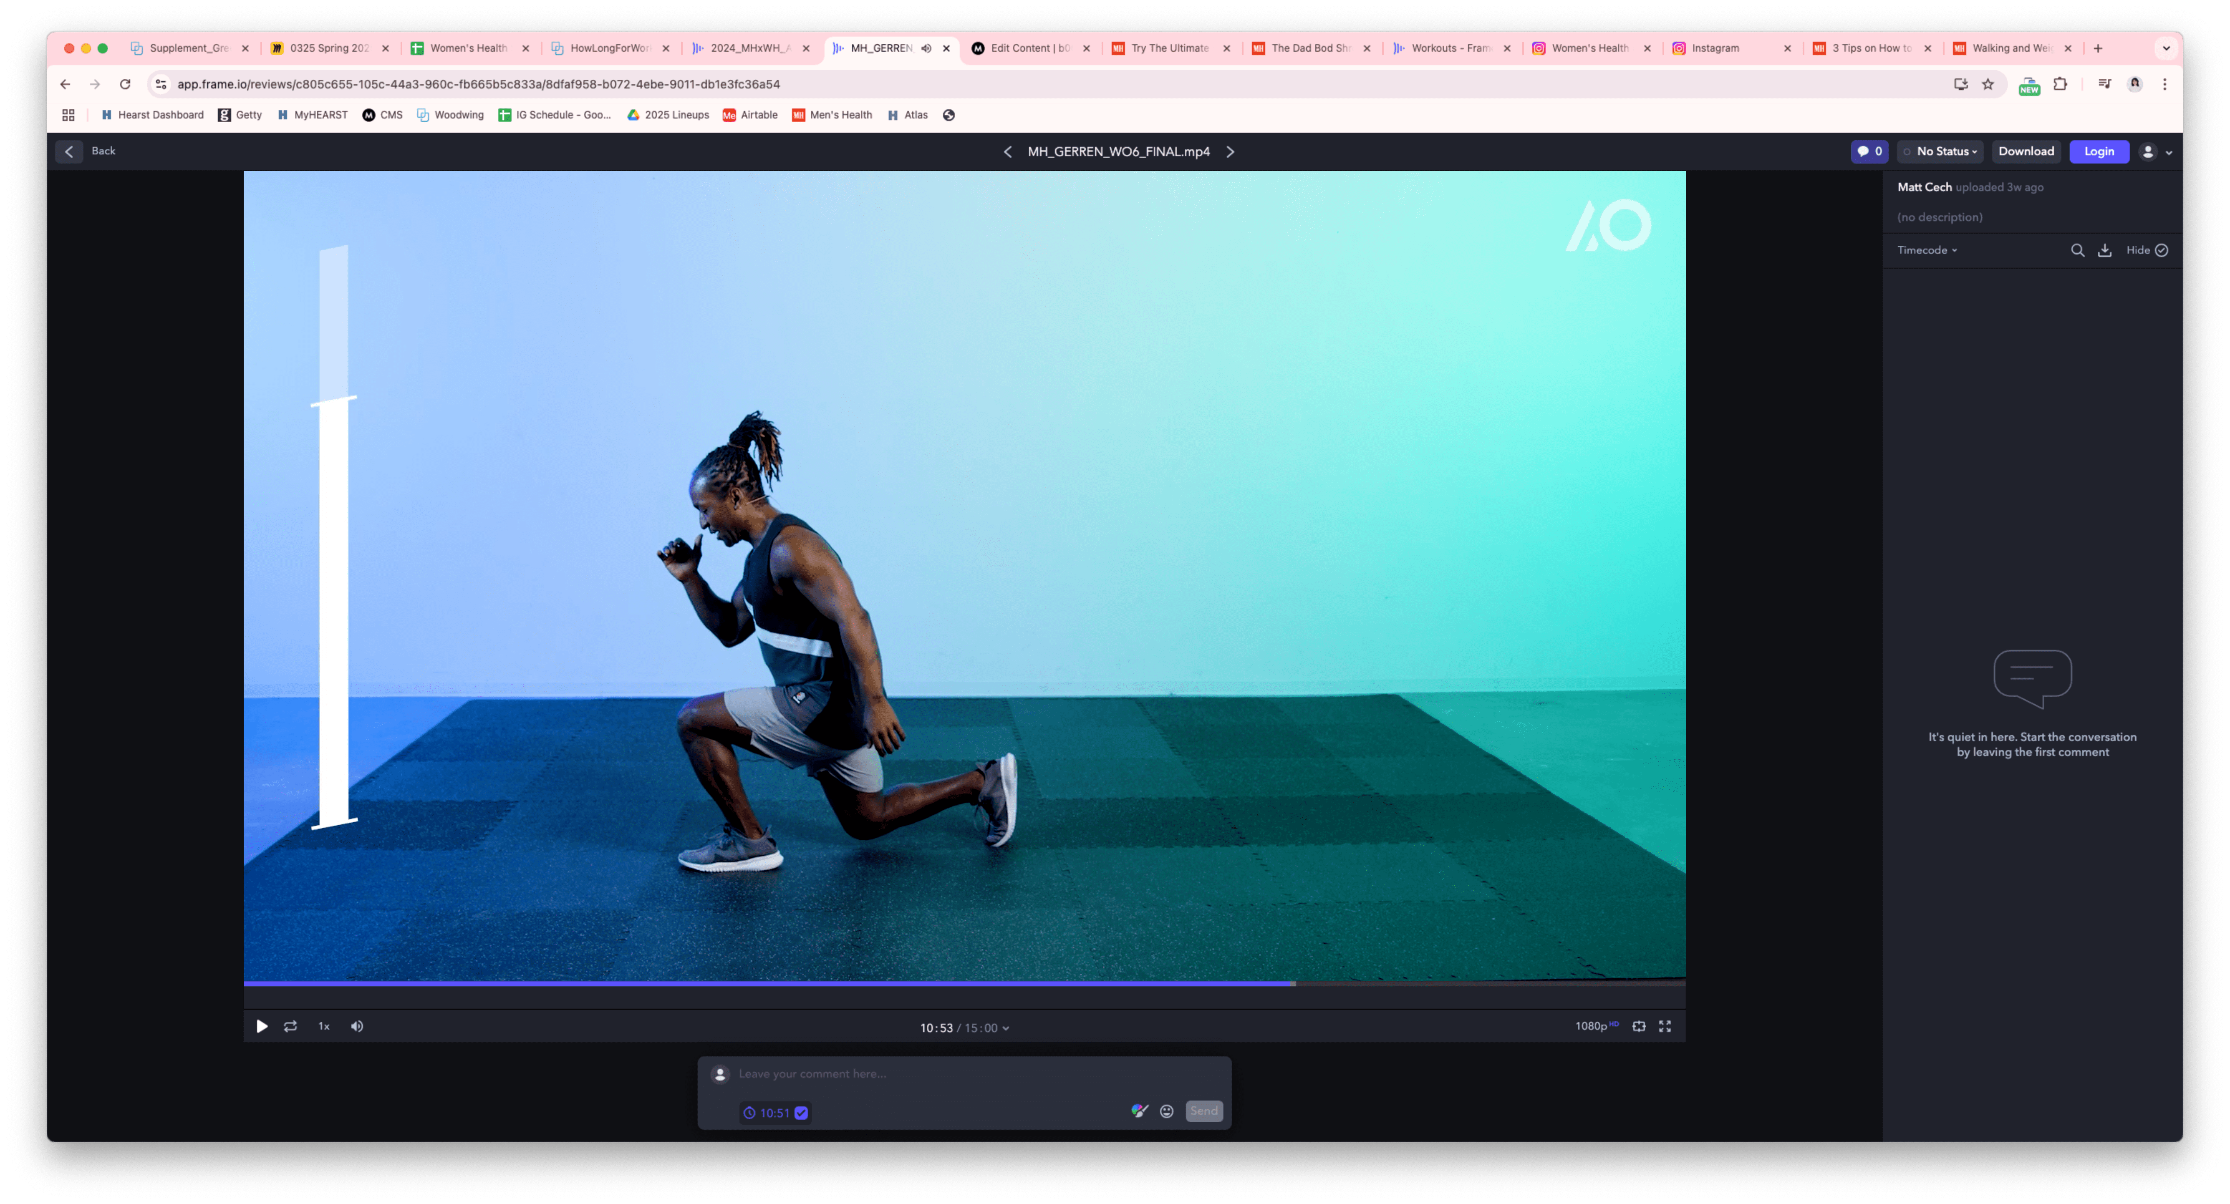
Task: Search comments with magnifier icon
Action: [2077, 250]
